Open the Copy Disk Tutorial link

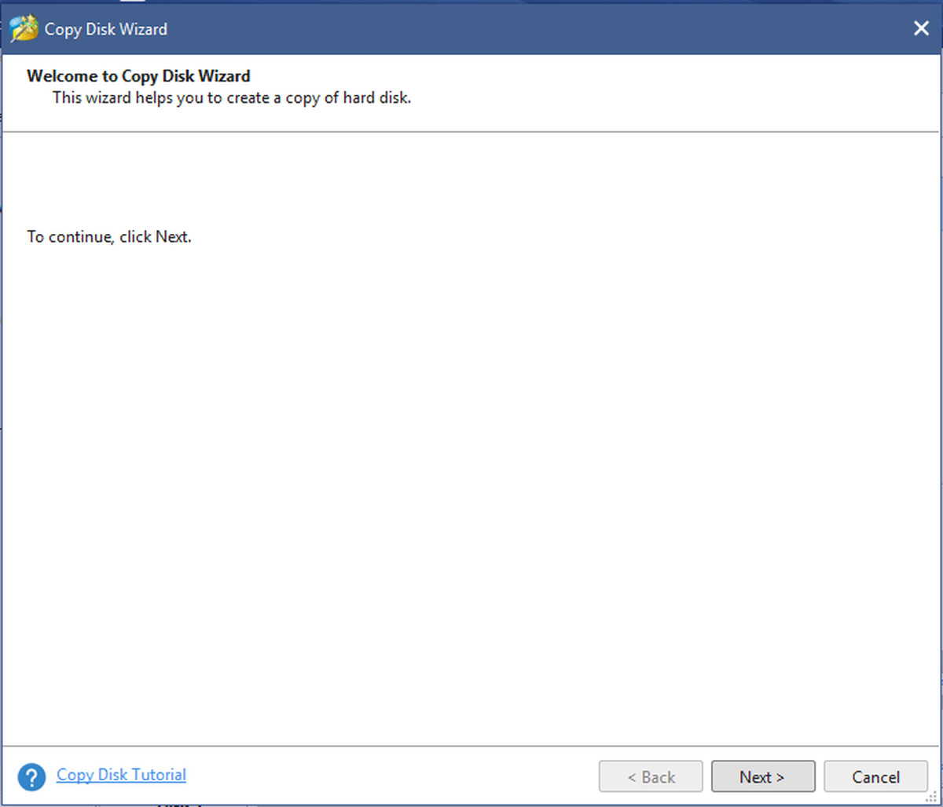click(x=121, y=775)
